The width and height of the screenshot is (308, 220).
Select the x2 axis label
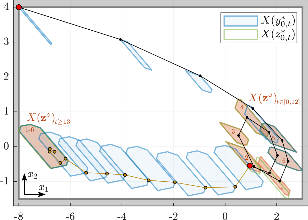point(32,175)
